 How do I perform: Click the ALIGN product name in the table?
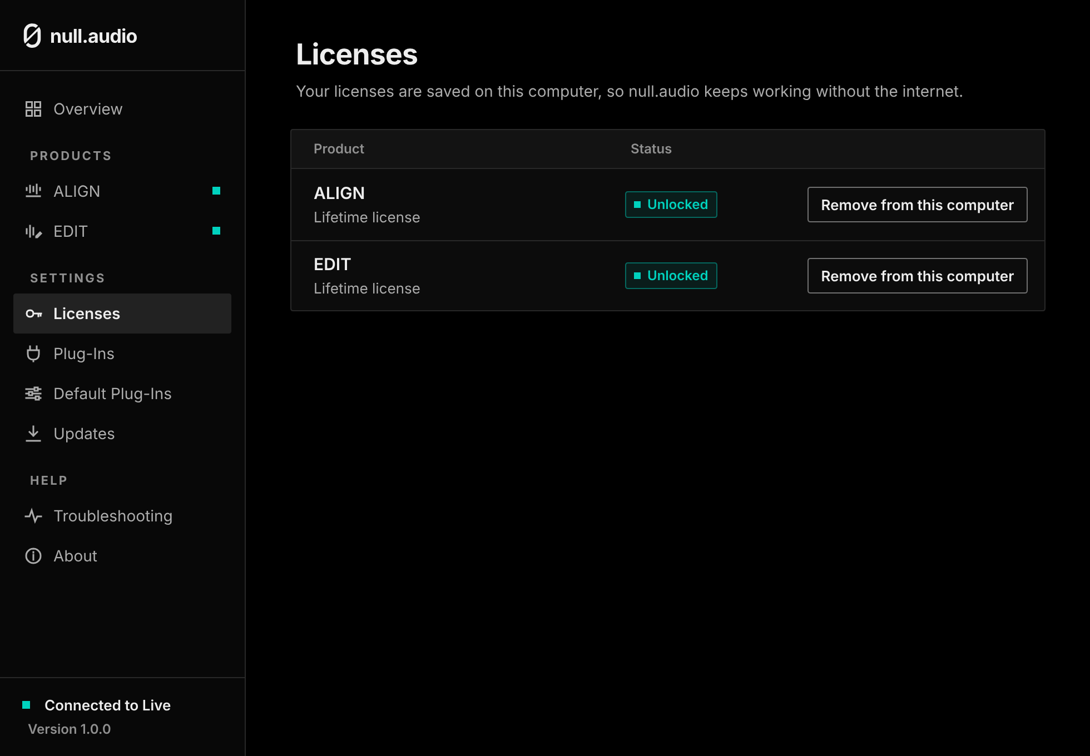tap(339, 193)
